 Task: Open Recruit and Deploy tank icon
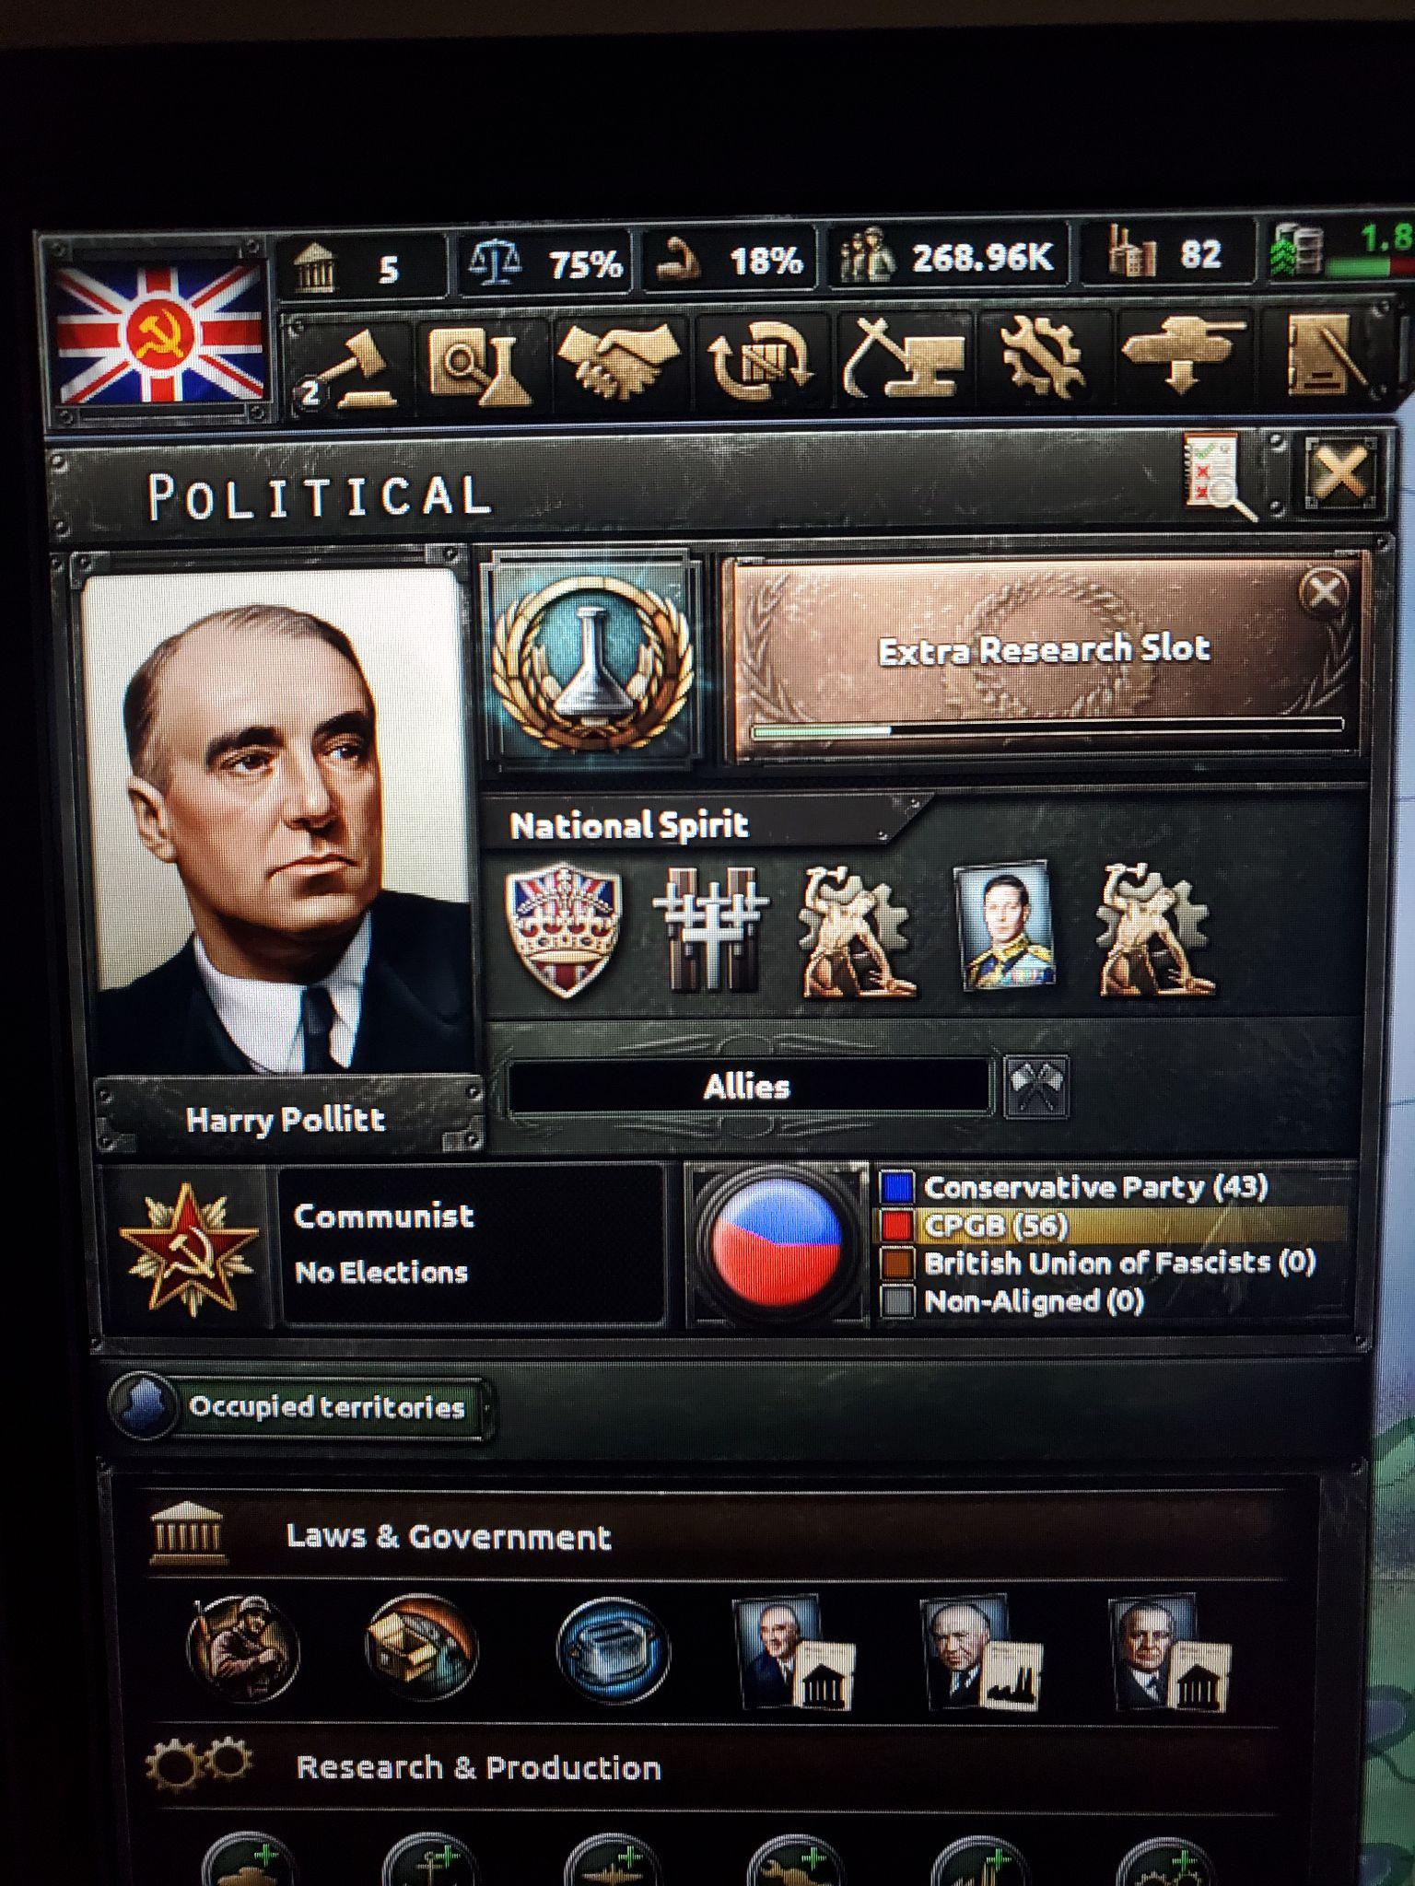(x=1181, y=357)
